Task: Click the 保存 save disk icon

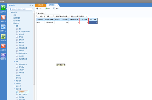Action: click(54, 8)
